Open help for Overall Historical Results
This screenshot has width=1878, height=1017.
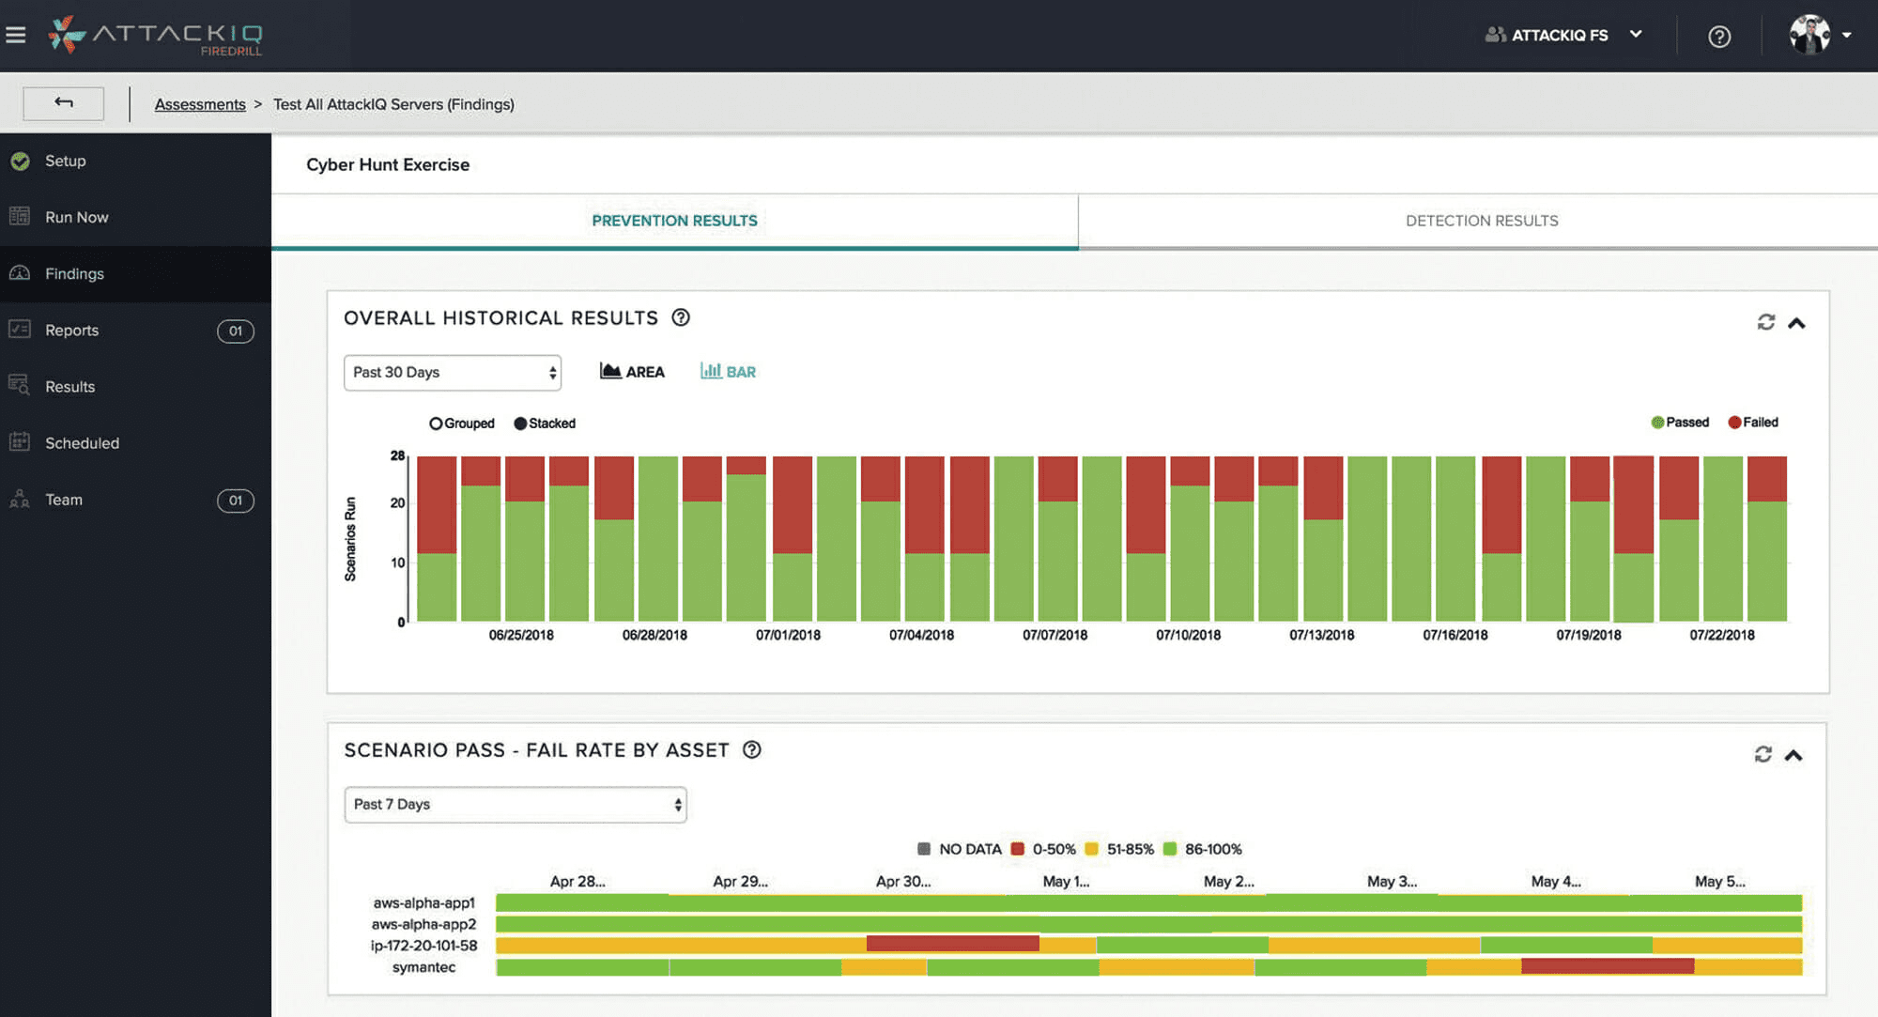coord(681,317)
